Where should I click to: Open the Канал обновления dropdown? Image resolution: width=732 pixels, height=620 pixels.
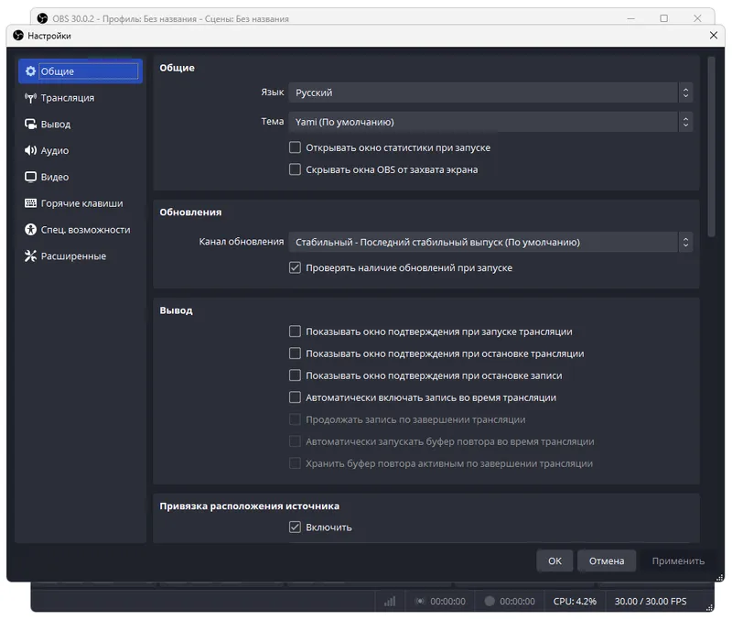pos(490,242)
